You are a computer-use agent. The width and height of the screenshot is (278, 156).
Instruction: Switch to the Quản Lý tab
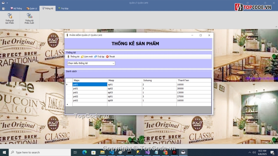[32, 8]
